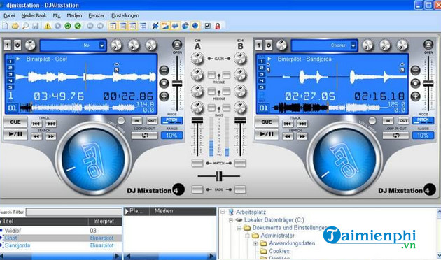441x260 pixels.
Task: Toggle channel B FADE button
Action: [240, 189]
